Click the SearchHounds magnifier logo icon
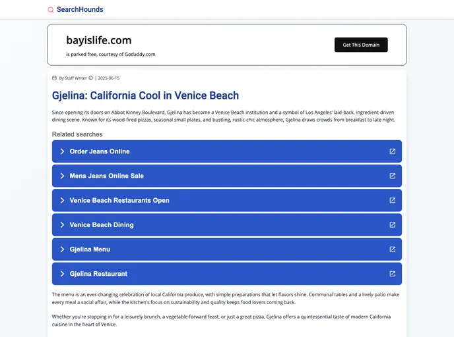This screenshot has height=337, width=454. (x=51, y=10)
